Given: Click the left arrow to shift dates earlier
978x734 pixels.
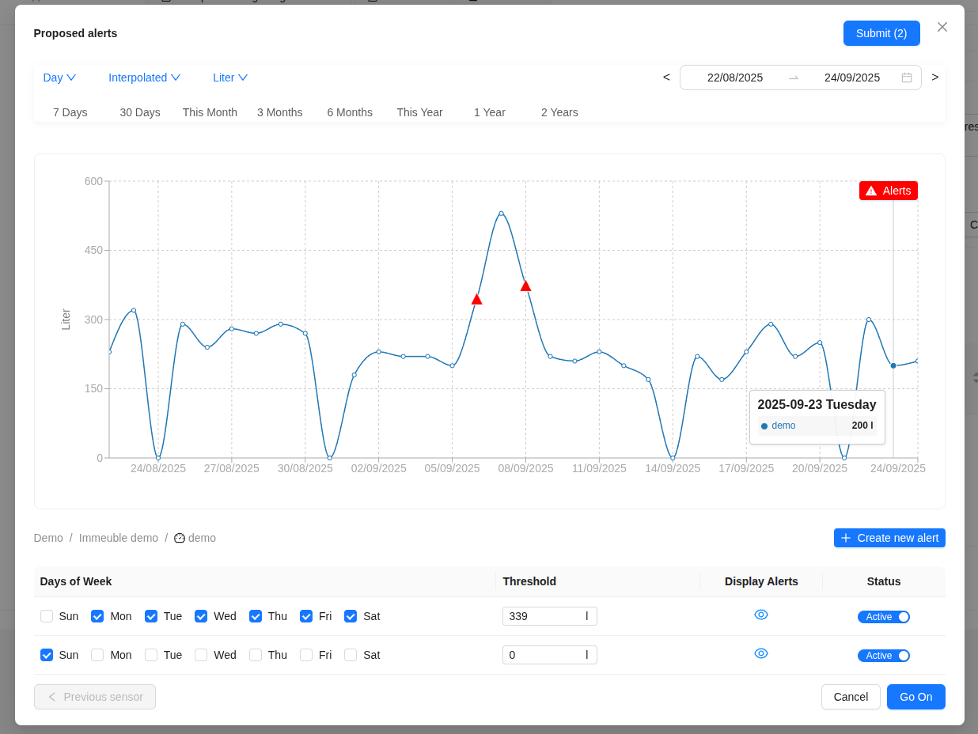Looking at the screenshot, I should point(666,78).
